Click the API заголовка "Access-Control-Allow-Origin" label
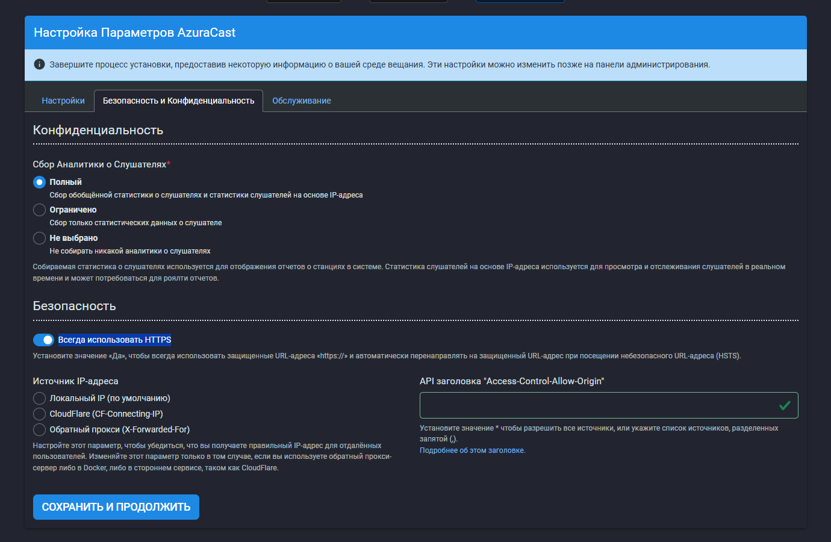 coord(512,381)
